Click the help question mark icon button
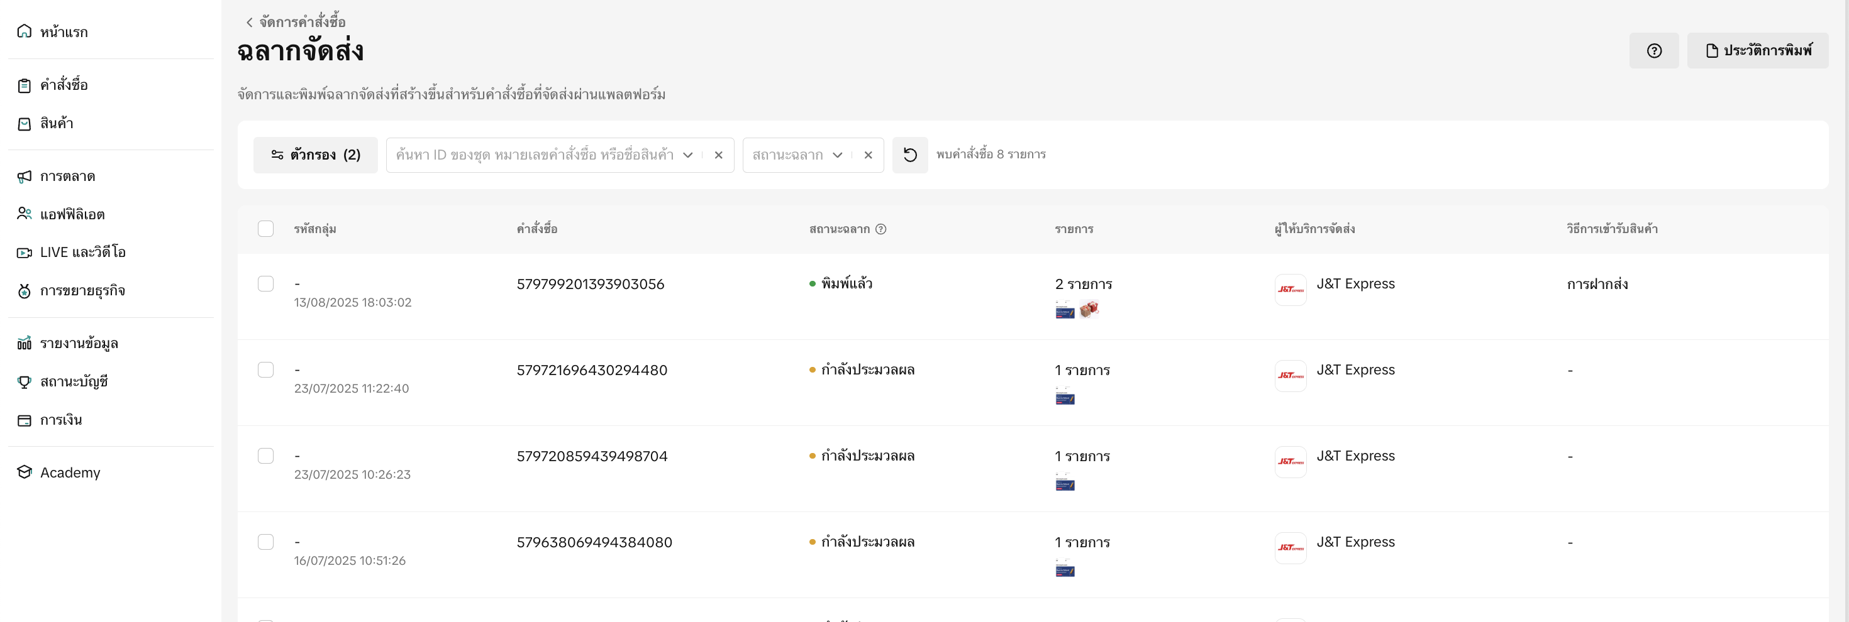The image size is (1849, 622). (1653, 51)
